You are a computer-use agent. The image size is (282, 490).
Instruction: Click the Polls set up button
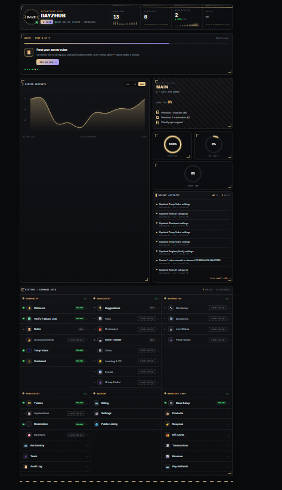coord(147,318)
